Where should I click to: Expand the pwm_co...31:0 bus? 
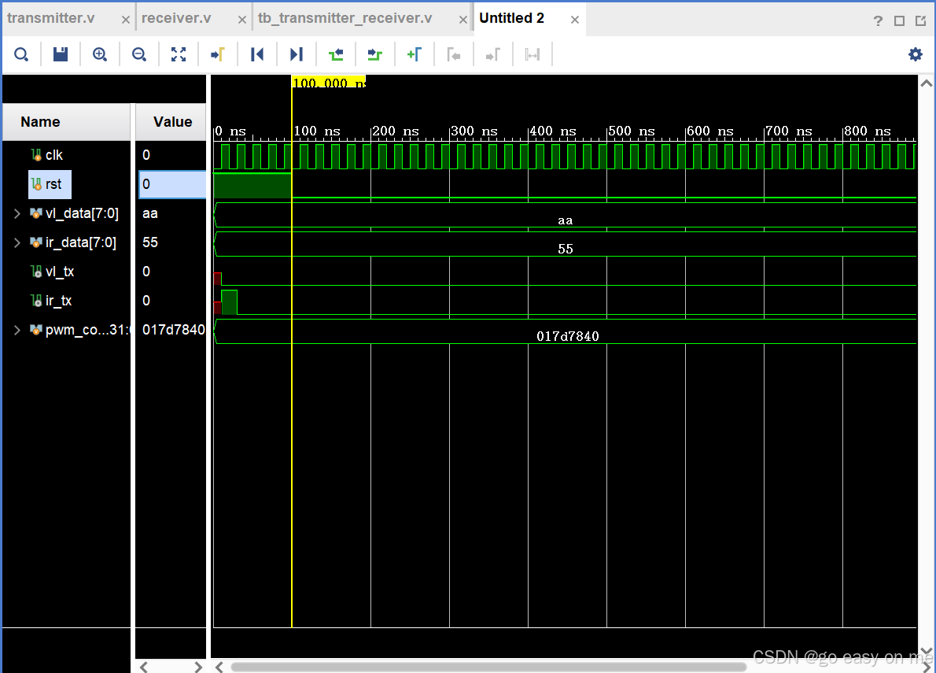click(16, 330)
